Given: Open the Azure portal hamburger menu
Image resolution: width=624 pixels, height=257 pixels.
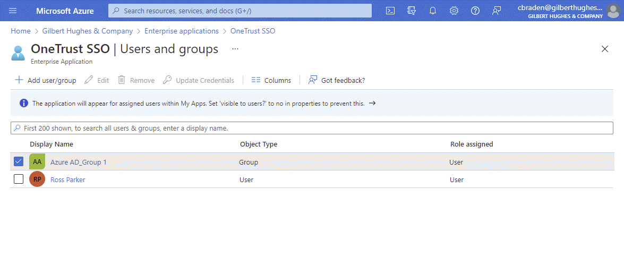Looking at the screenshot, I should 13,11.
